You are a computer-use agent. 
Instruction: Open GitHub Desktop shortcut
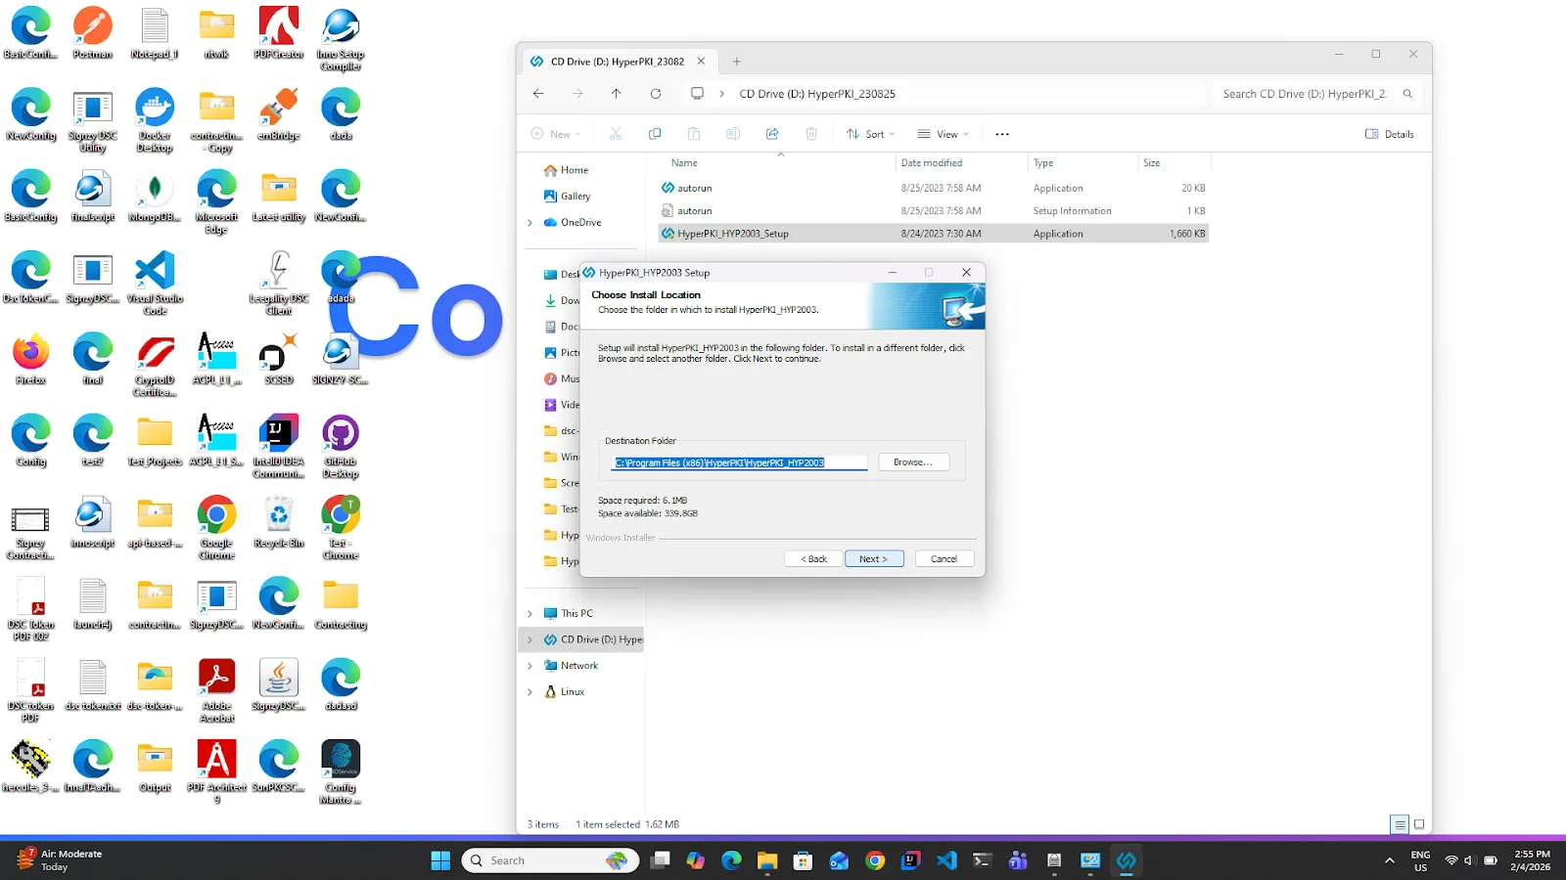341,446
